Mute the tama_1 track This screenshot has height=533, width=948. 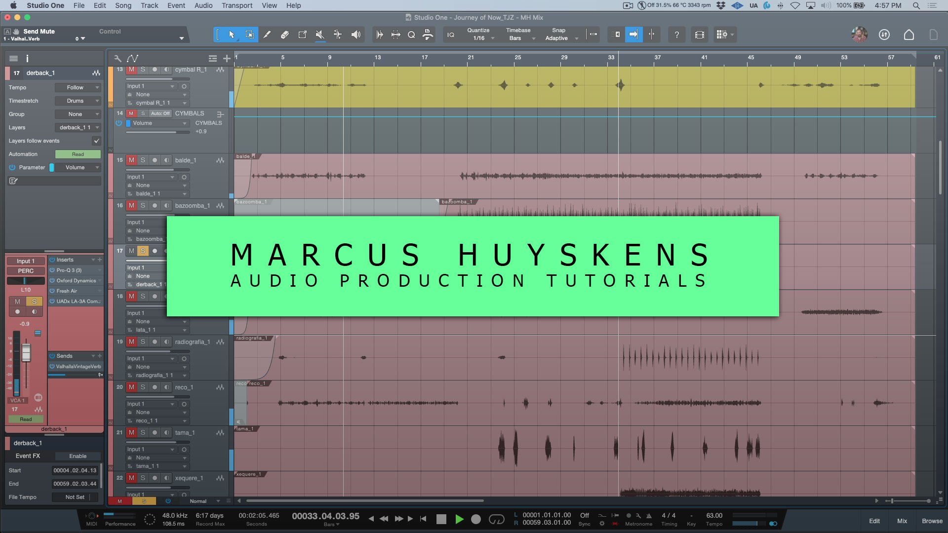click(x=131, y=432)
